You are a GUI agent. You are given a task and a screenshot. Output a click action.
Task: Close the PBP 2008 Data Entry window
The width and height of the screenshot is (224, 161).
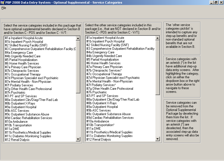pyautogui.click(x=221, y=3)
